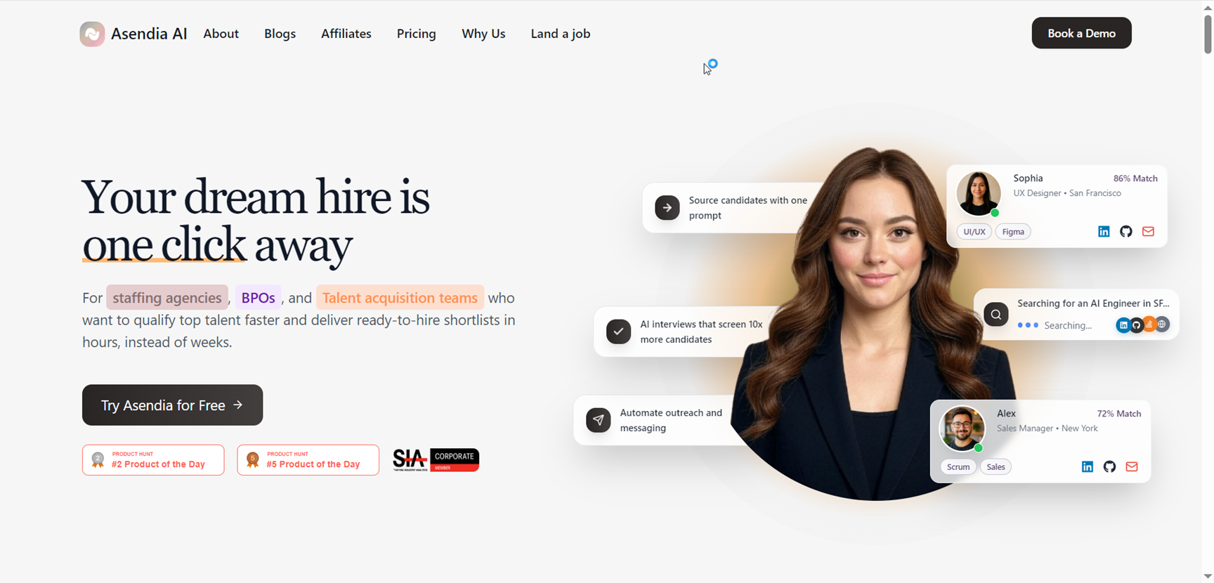This screenshot has width=1214, height=583.
Task: Open Sophia's GitHub icon
Action: tap(1126, 232)
